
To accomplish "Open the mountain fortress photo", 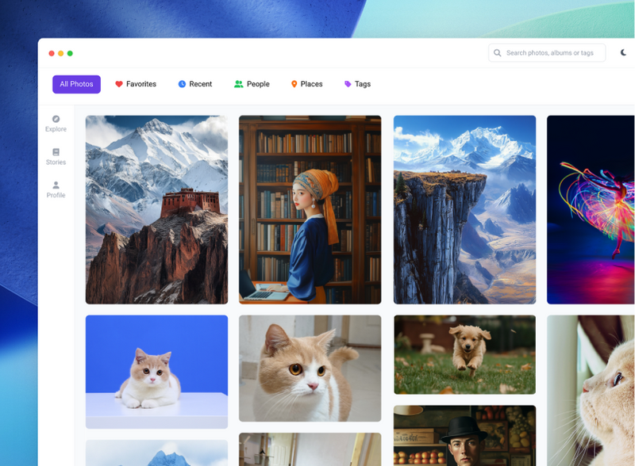I will tap(156, 210).
